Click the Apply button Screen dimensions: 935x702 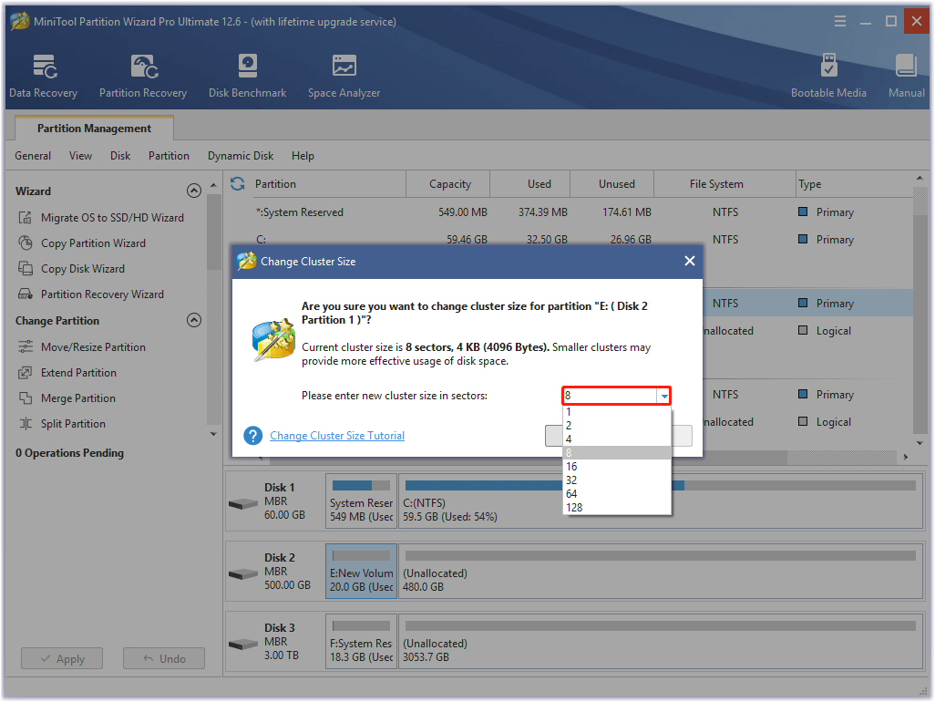(61, 658)
